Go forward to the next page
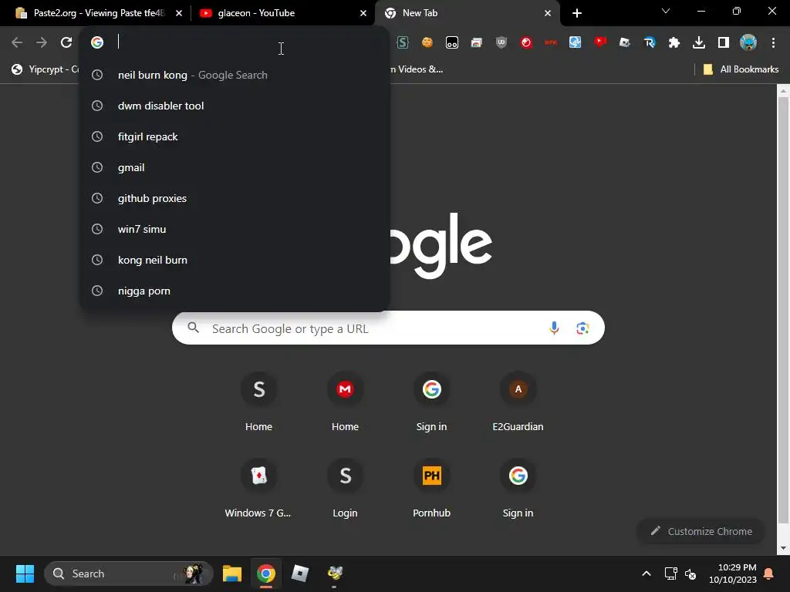Screen dimensions: 790x592 point(42,42)
